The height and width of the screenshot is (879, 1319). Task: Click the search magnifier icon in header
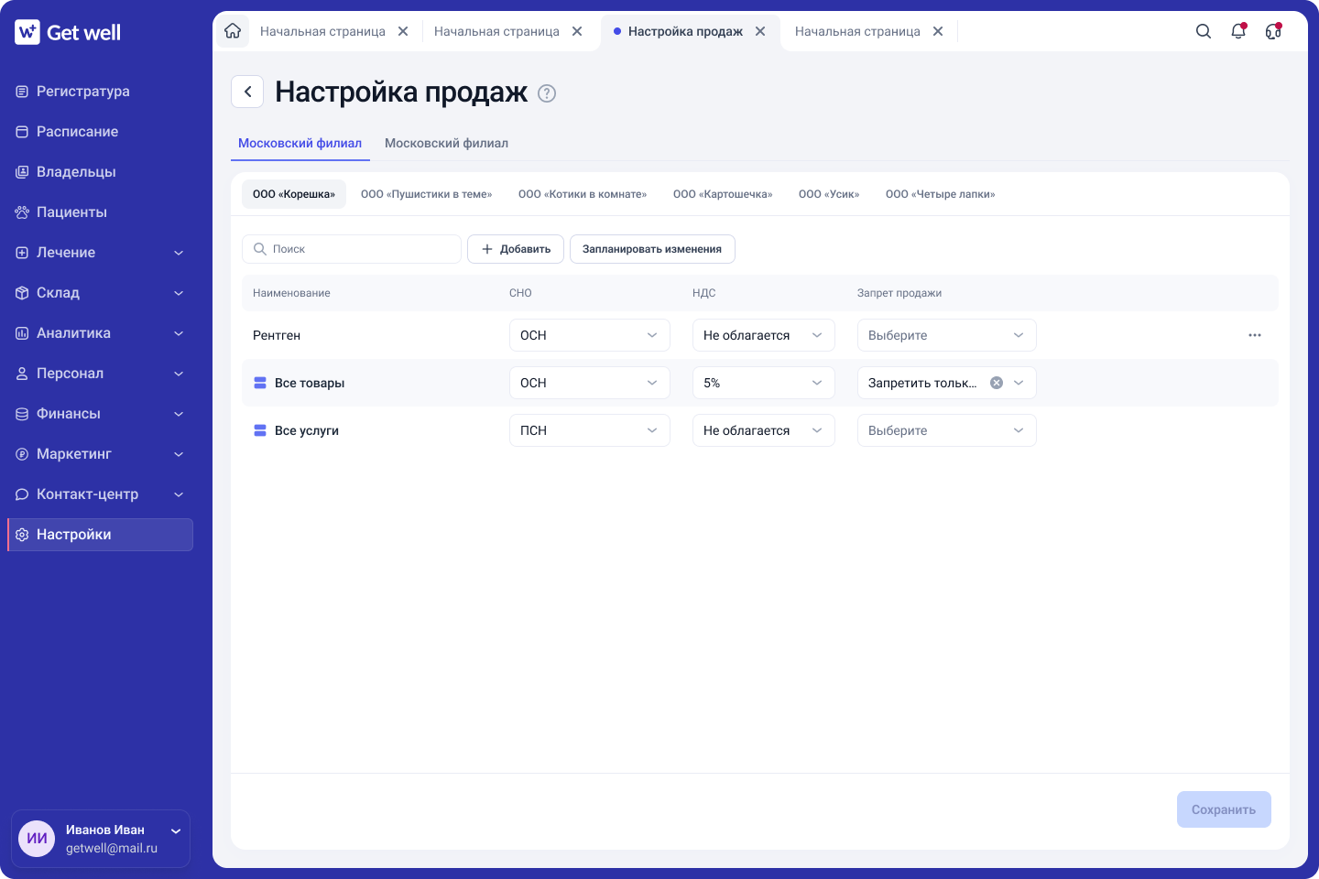coord(1204,31)
